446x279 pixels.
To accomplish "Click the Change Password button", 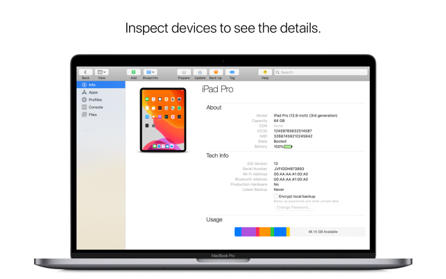I will tap(293, 208).
